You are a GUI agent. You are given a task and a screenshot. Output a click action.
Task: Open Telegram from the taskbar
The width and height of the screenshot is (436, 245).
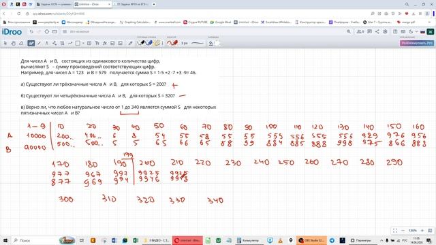332,240
